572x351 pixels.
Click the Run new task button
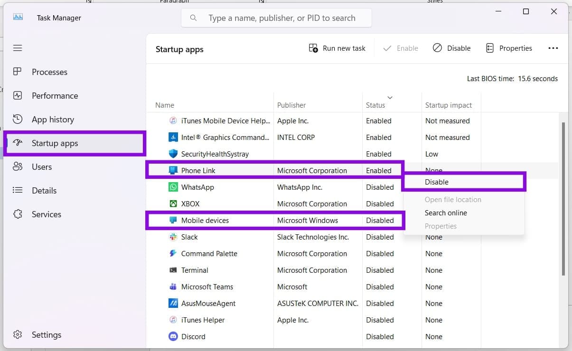point(337,48)
